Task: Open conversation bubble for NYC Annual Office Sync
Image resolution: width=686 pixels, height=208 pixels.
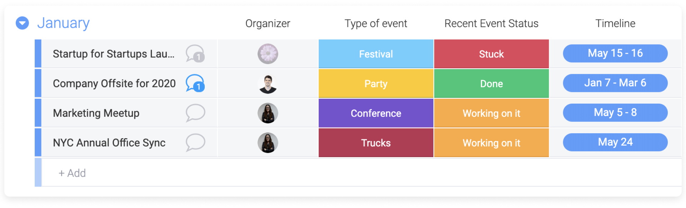Action: (195, 142)
